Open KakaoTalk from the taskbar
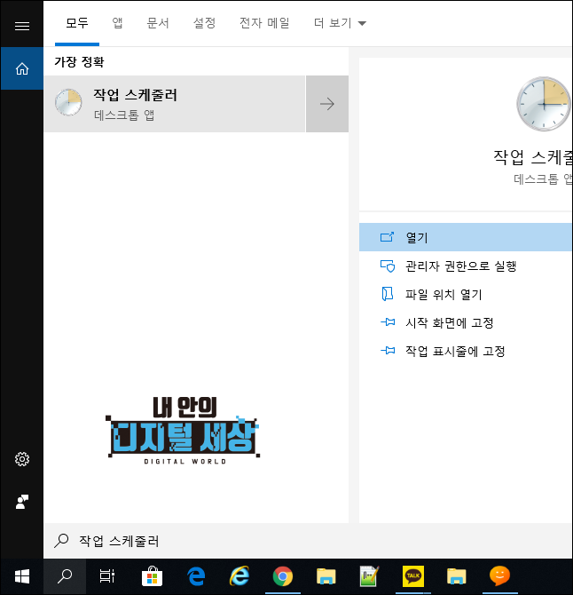Viewport: 573px width, 595px height. coord(413,576)
